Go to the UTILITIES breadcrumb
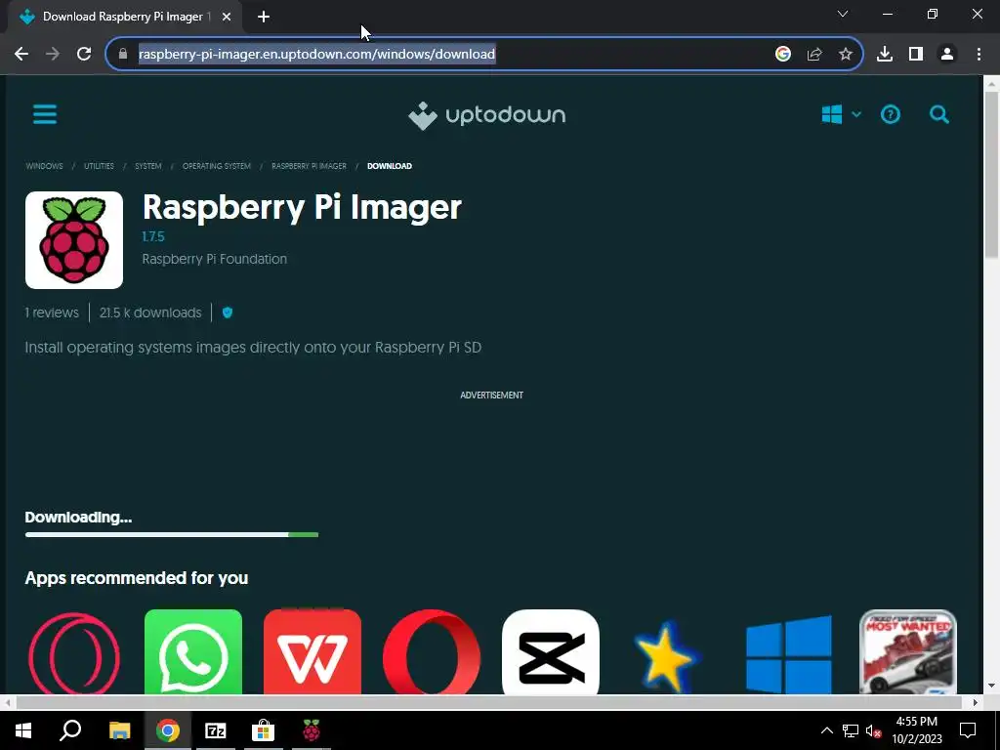Screen dimensions: 1000x750 coord(99,166)
